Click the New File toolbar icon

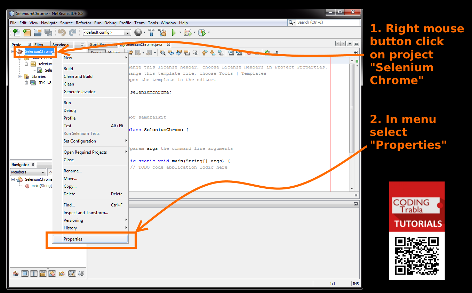point(16,32)
